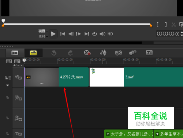Switch to Storyboard view
This screenshot has height=138, width=183.
(x=15, y=53)
